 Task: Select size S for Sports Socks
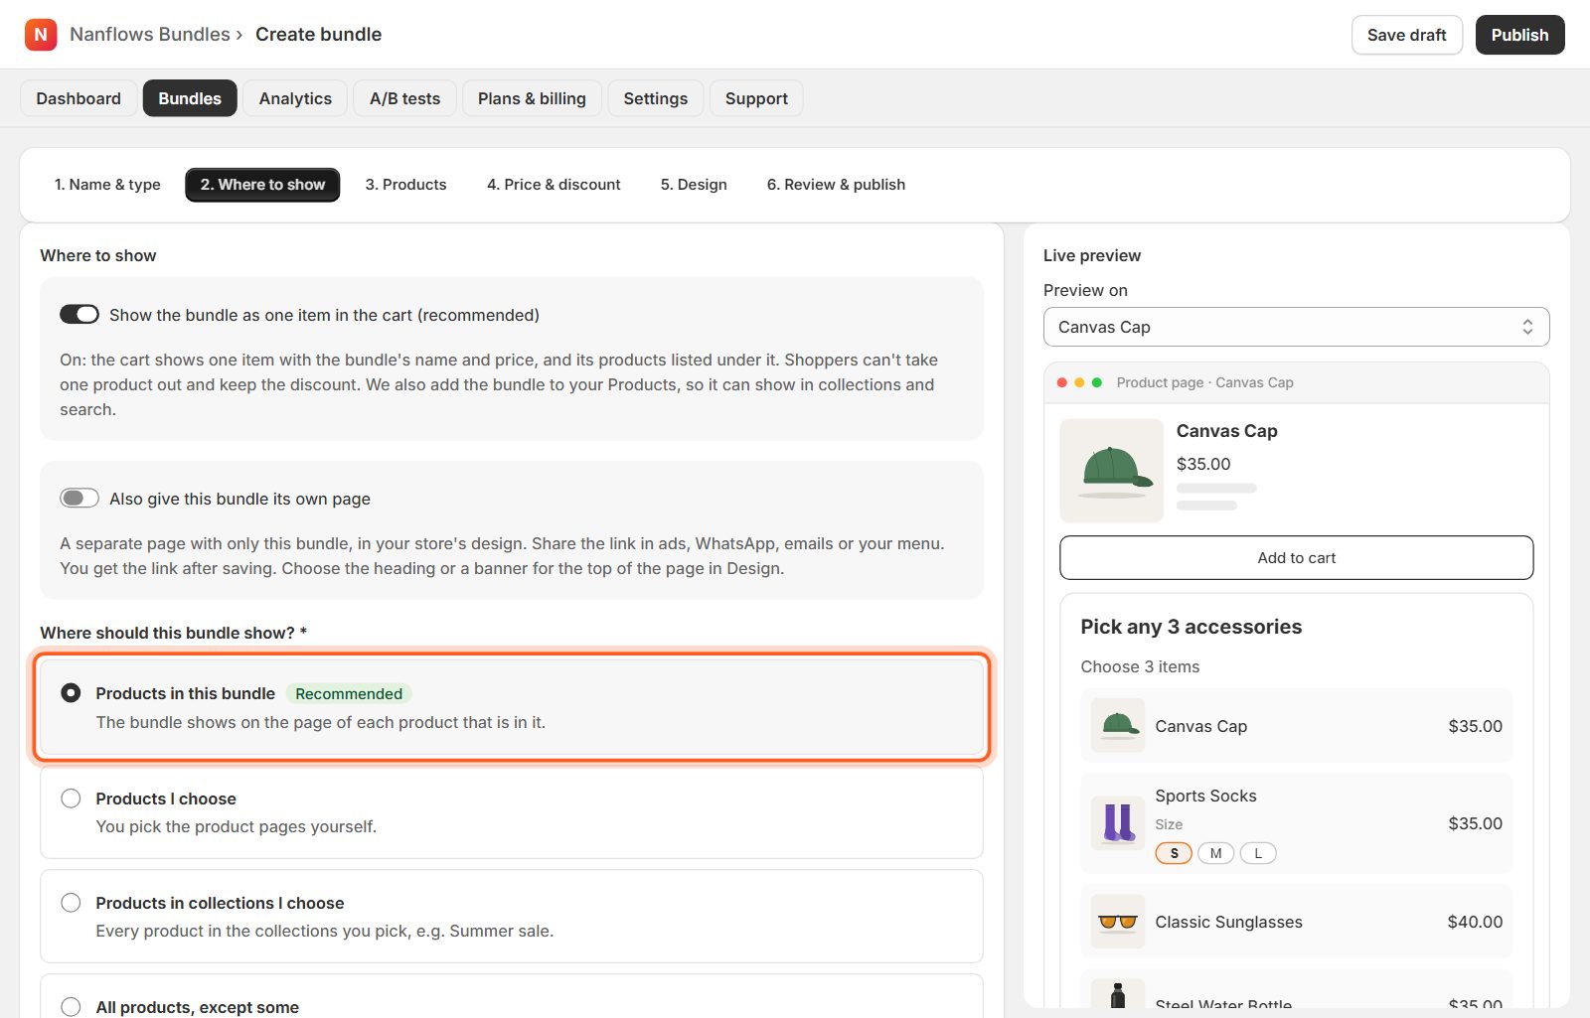click(x=1174, y=853)
